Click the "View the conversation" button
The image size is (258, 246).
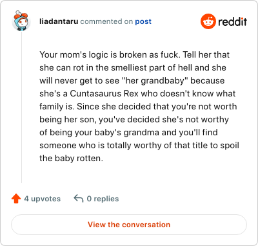[x=129, y=225]
